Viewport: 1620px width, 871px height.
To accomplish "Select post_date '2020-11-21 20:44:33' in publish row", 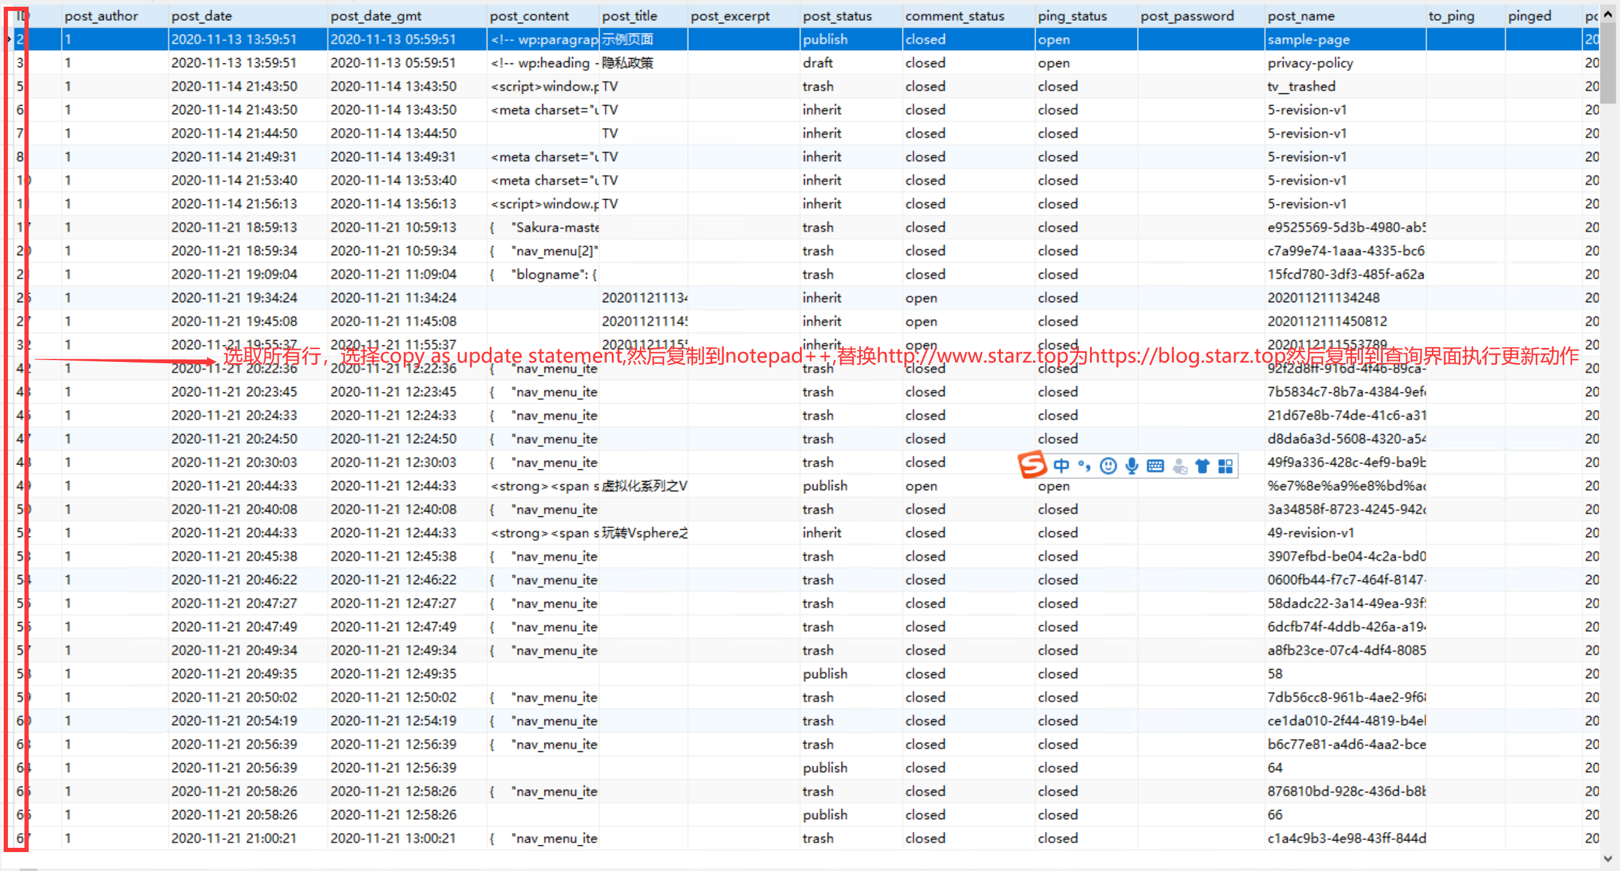I will (x=248, y=486).
